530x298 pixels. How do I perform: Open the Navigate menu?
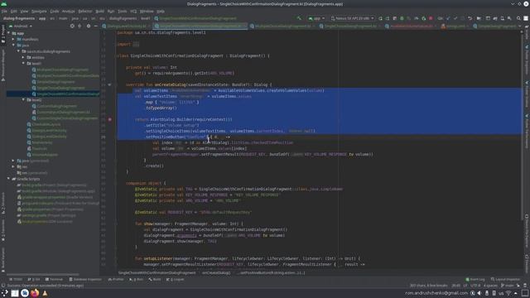39,11
